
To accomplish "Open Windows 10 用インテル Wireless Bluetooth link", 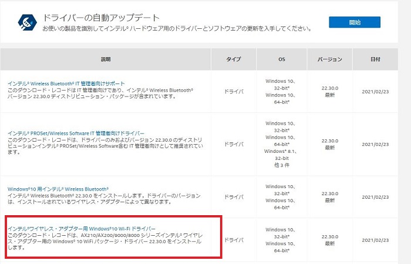I will coord(58,189).
